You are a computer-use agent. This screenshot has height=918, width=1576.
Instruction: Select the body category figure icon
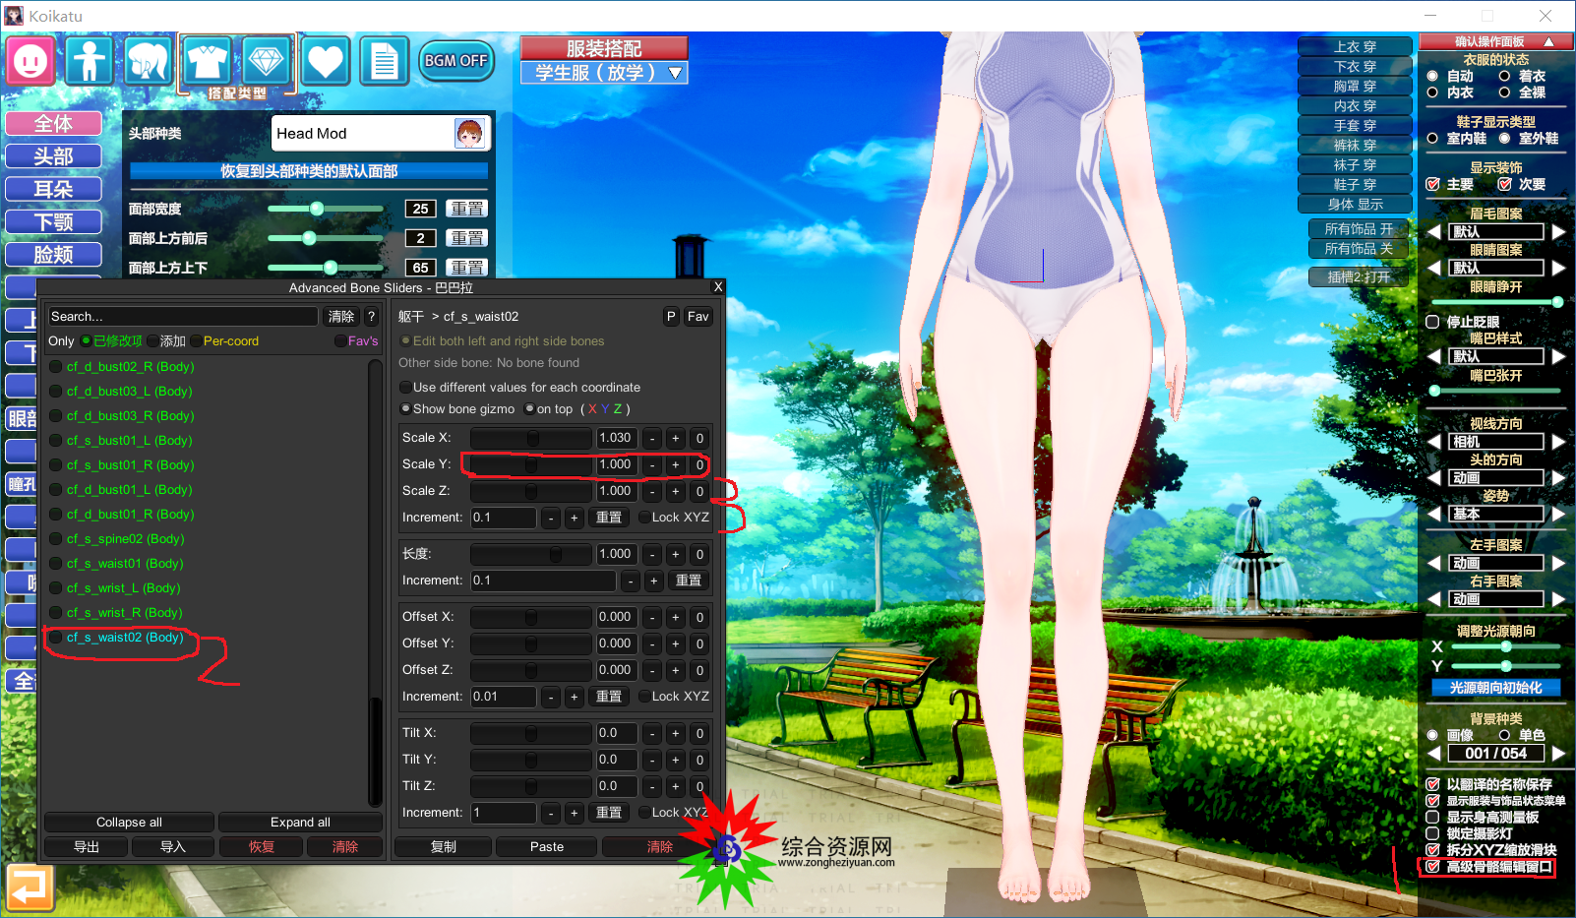tap(90, 61)
